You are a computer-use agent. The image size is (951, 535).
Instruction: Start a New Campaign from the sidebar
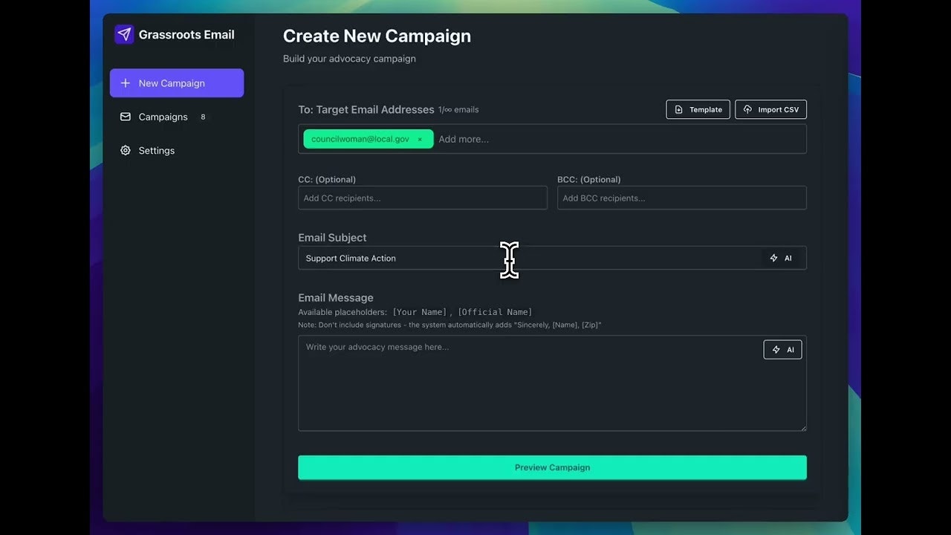coord(177,83)
